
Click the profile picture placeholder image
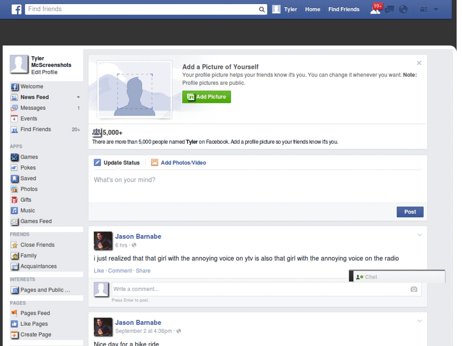click(x=134, y=90)
